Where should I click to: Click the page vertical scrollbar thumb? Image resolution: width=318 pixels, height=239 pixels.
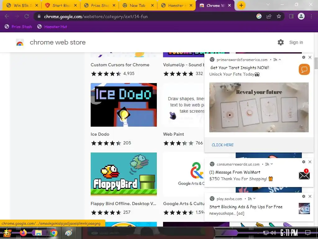point(316,63)
